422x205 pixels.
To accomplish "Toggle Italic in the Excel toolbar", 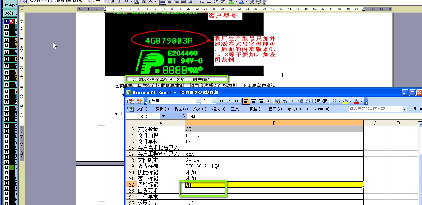I will pos(229,101).
